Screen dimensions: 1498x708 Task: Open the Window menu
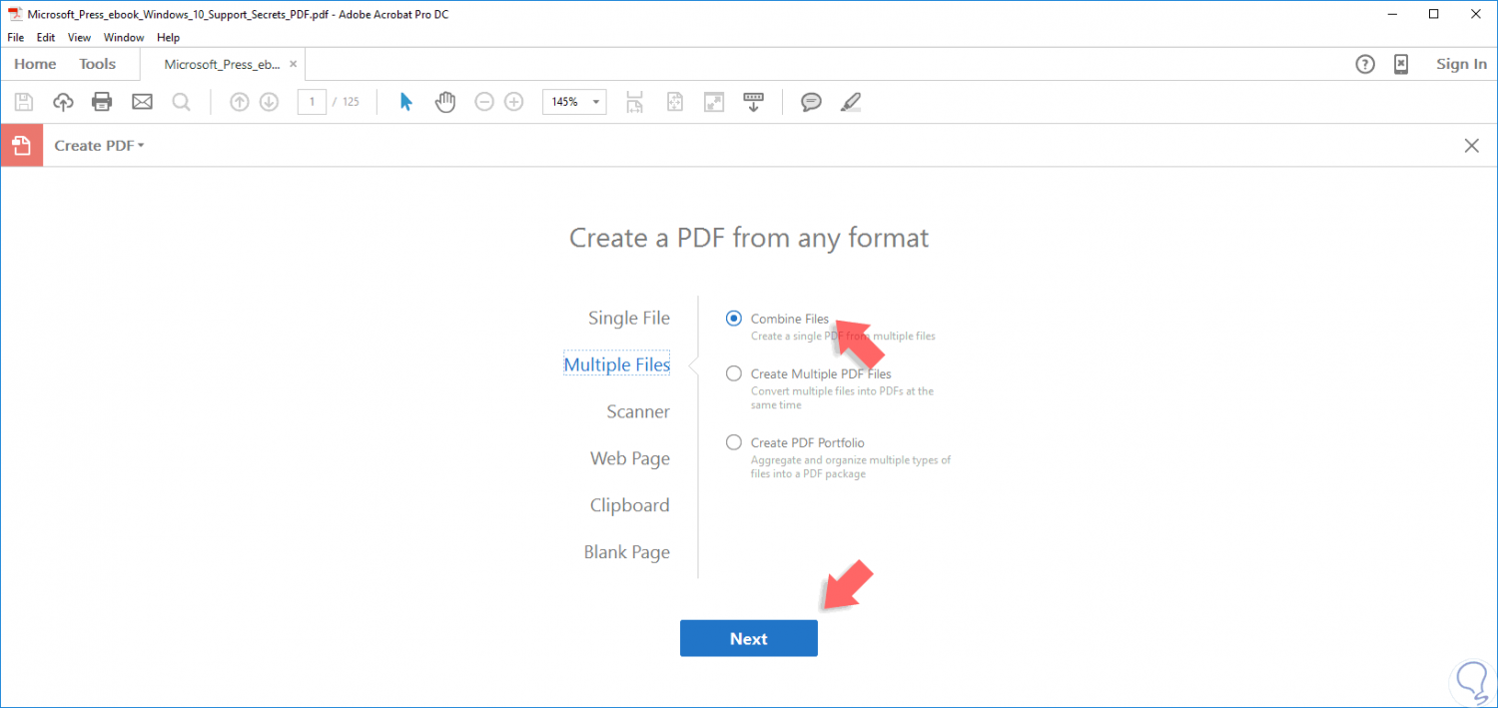click(124, 37)
